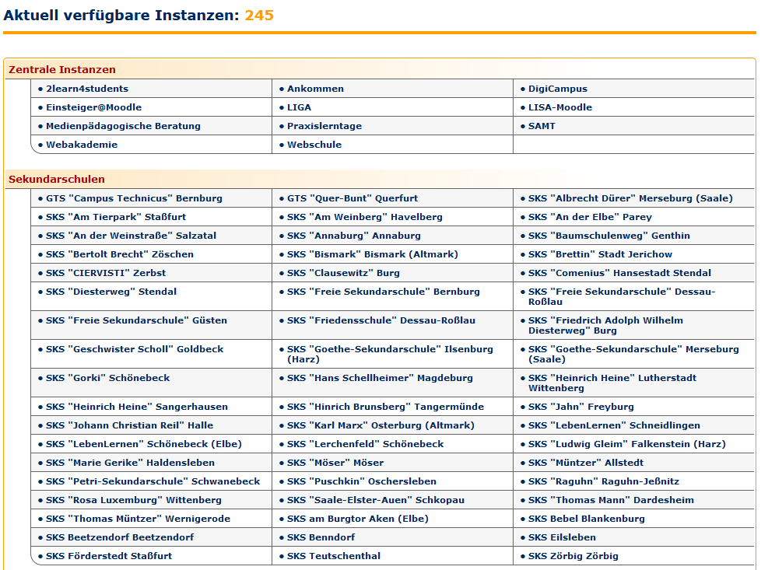Select SKS "Annaburg" Annaburg link
Image resolution: width=761 pixels, height=570 pixels.
tap(354, 236)
